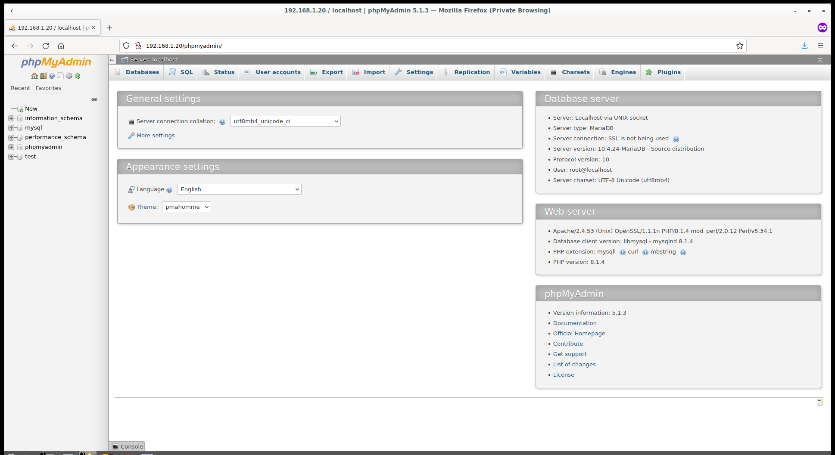
Task: Go to the Export tab
Action: pos(327,72)
